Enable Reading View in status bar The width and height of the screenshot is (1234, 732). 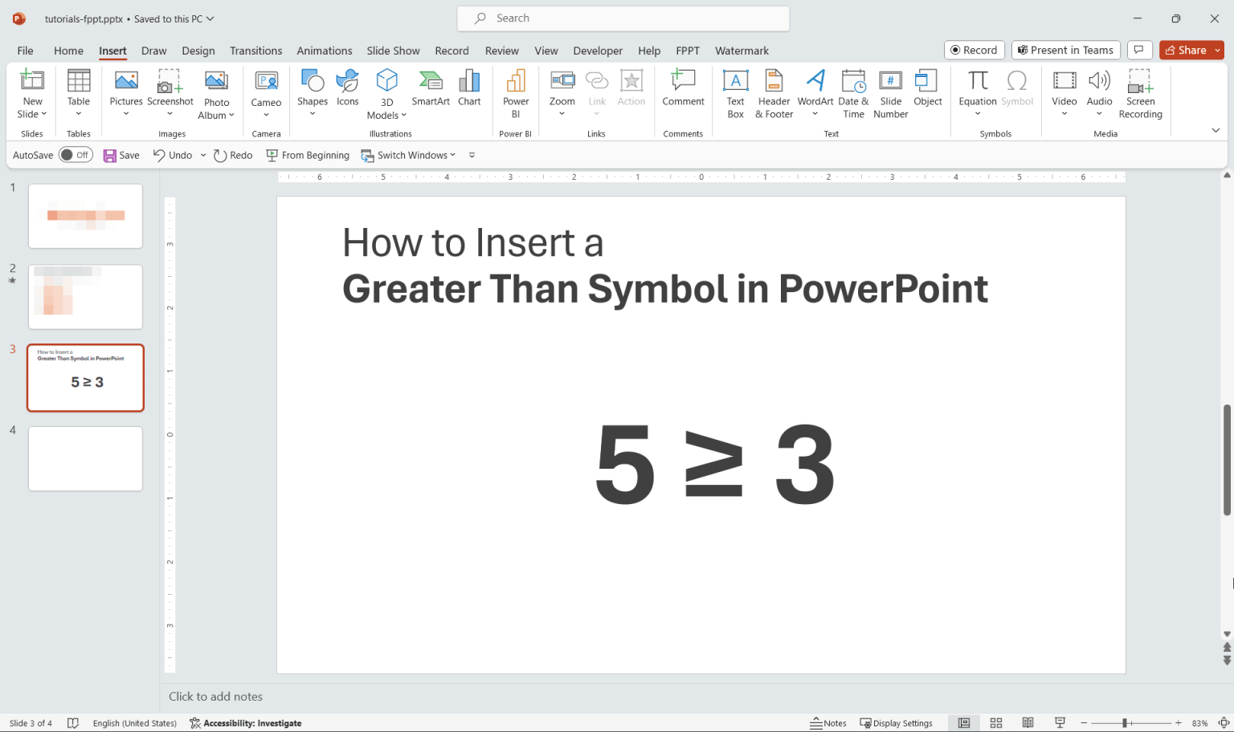coord(1028,722)
